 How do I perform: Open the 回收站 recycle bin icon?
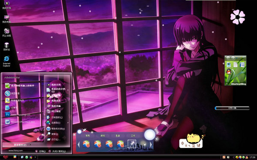pyautogui.click(x=7, y=47)
